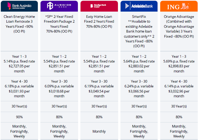Click Bank Australia Monthly, Fortnightly, Weekly cell
This screenshot has height=140, width=198.
coord(19,131)
